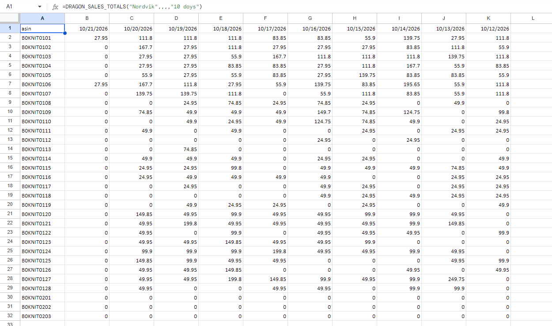Select the B0KNIT0102 cell
The width and height of the screenshot is (552, 326).
point(42,47)
